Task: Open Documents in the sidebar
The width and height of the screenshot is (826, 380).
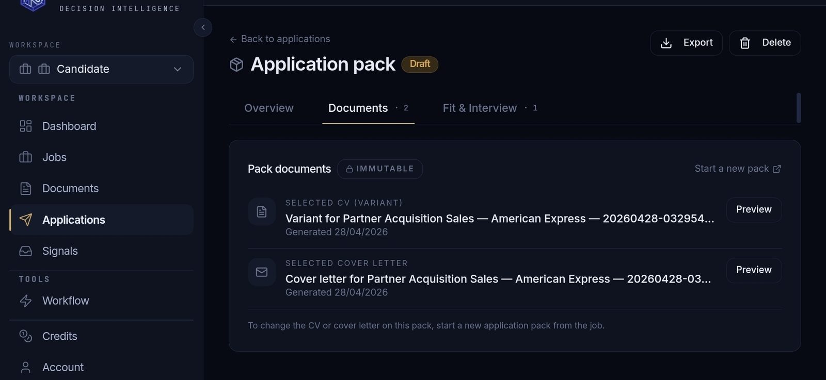Action: point(70,188)
